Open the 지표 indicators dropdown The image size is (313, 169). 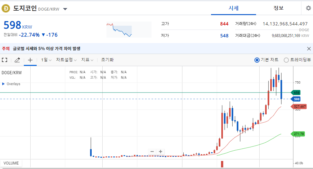click(87, 60)
